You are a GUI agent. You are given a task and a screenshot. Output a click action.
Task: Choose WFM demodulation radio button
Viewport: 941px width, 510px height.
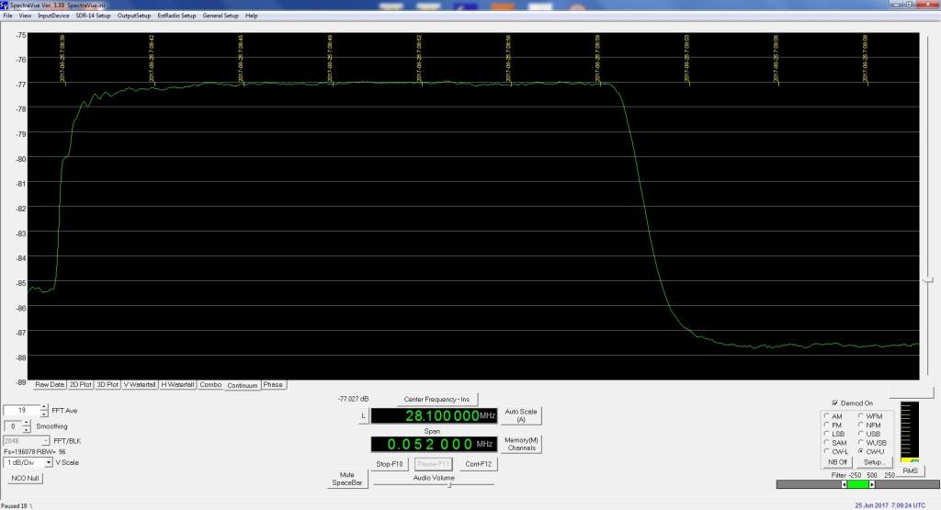point(861,415)
